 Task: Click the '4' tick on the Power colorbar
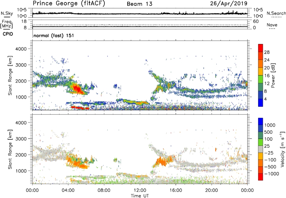[x=265, y=99]
